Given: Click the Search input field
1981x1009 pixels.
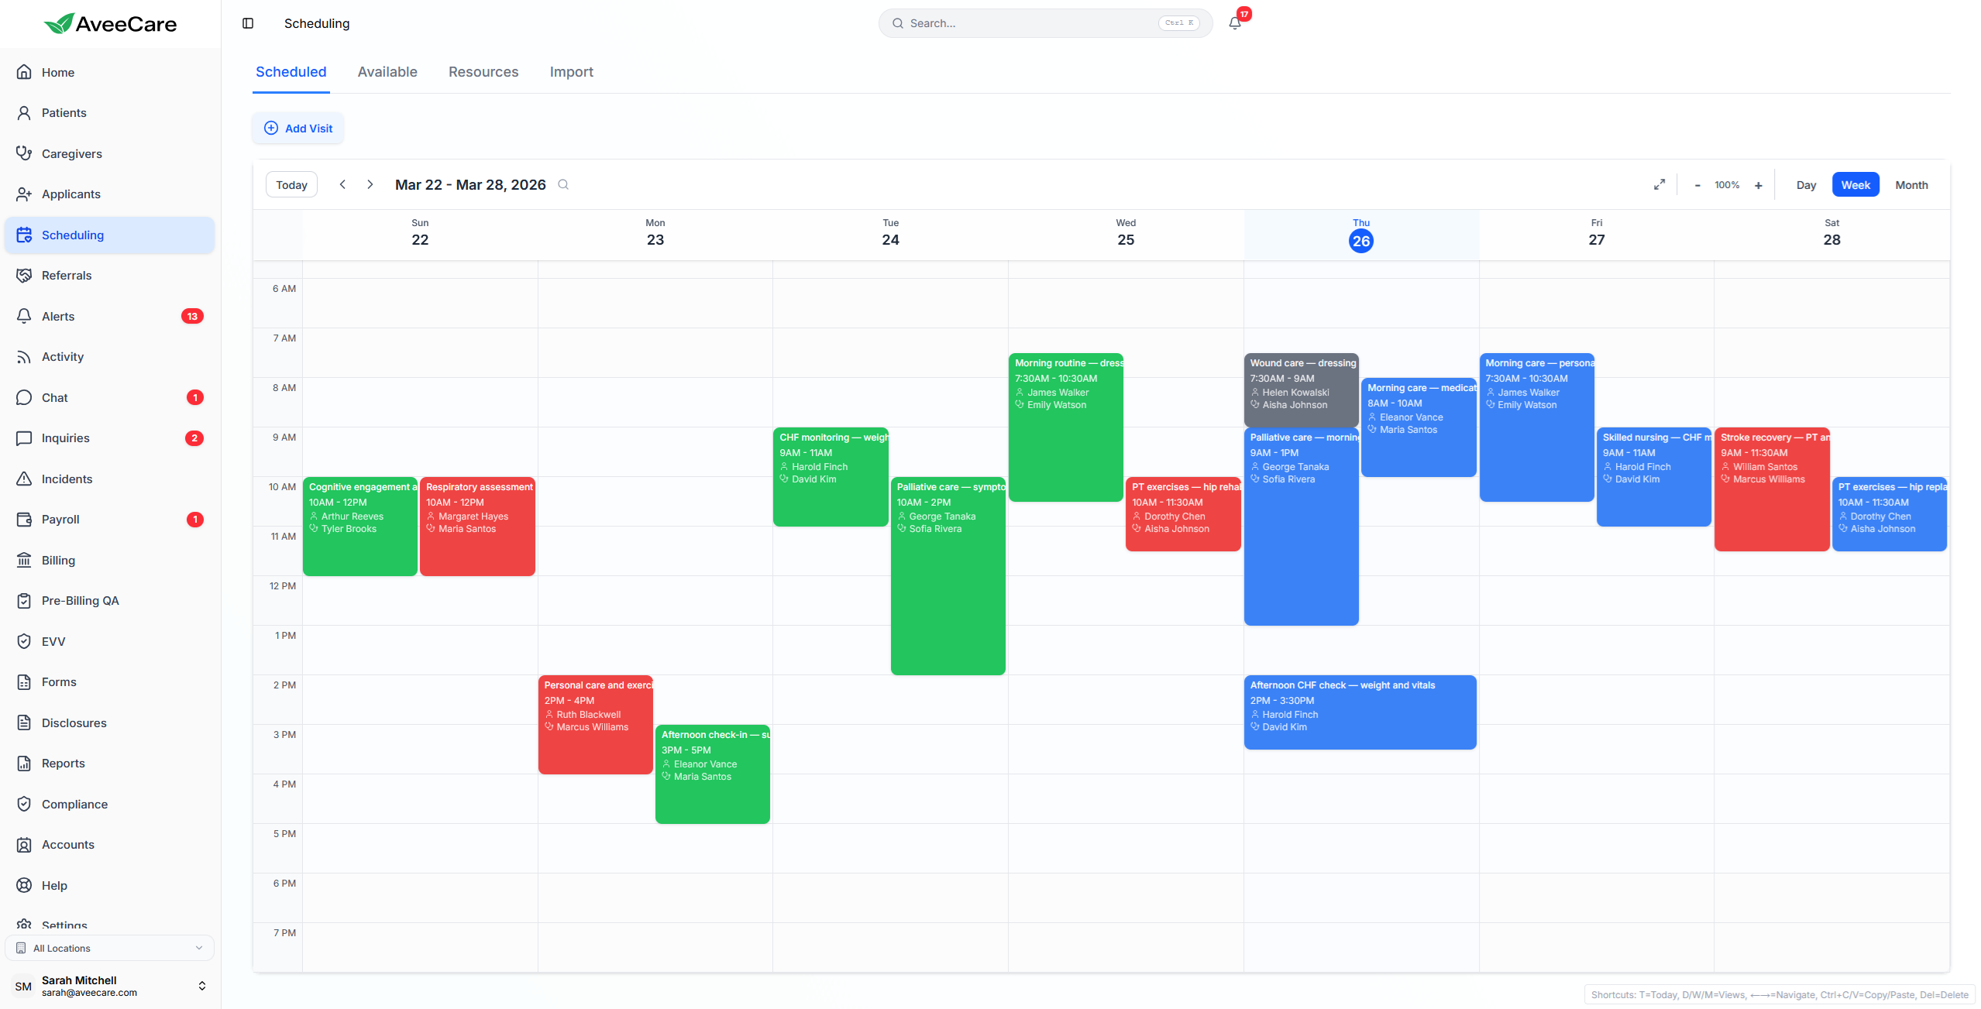Looking at the screenshot, I should coord(1030,23).
